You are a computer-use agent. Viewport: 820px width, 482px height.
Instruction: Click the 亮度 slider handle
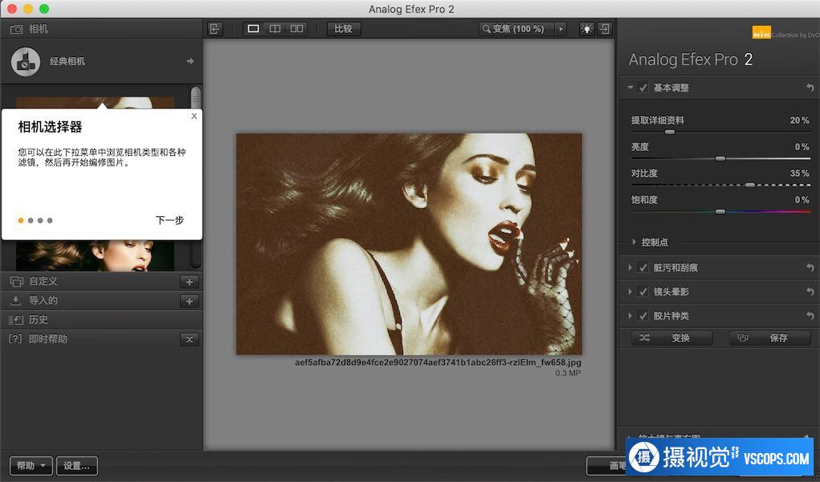click(720, 158)
